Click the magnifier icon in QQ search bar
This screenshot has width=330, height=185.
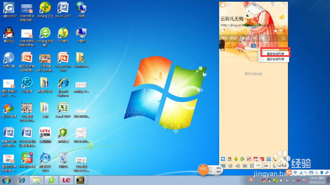pyautogui.click(x=283, y=38)
